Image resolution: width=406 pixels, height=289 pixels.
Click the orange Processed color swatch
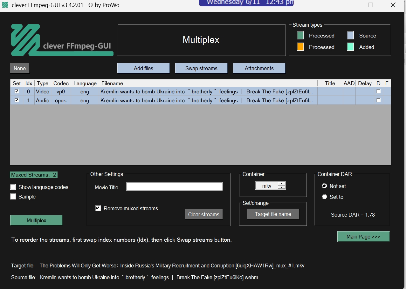300,47
